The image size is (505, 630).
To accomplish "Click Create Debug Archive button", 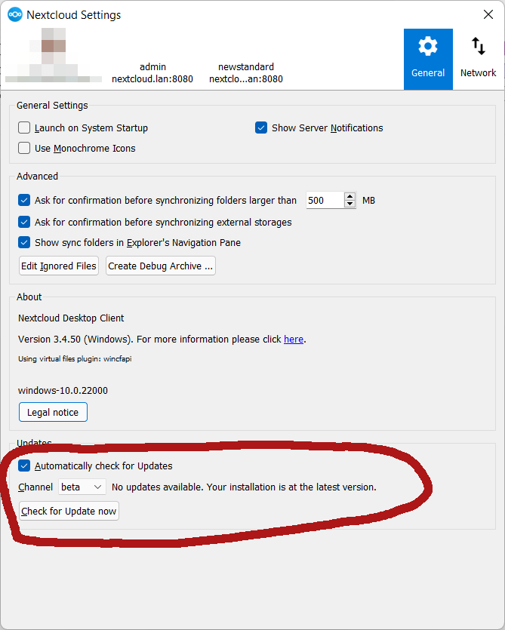I will tap(161, 266).
